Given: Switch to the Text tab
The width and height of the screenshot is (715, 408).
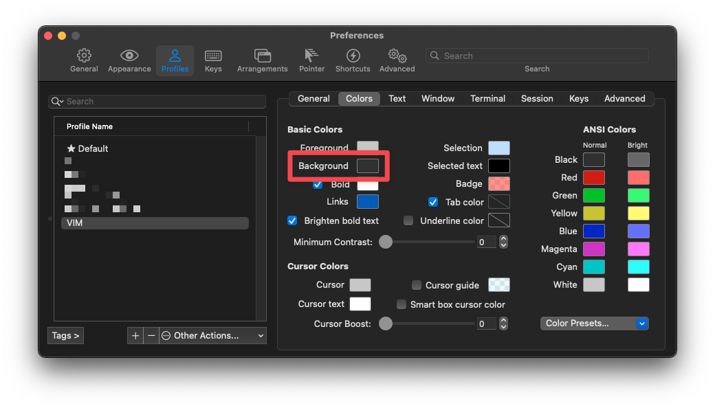Looking at the screenshot, I should pos(397,98).
